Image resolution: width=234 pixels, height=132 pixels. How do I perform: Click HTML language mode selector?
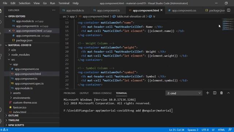(221, 130)
